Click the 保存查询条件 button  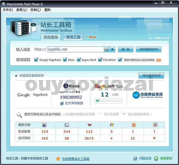(149, 49)
